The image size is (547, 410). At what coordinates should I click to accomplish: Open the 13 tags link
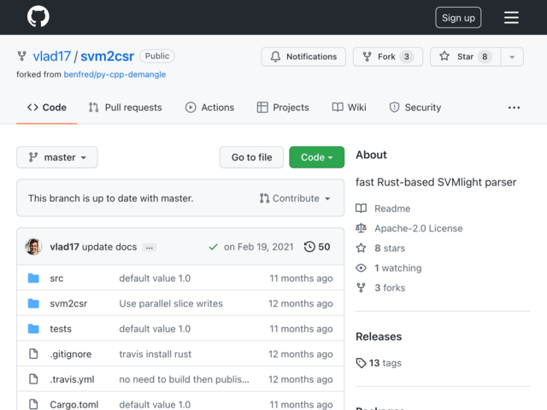click(379, 363)
